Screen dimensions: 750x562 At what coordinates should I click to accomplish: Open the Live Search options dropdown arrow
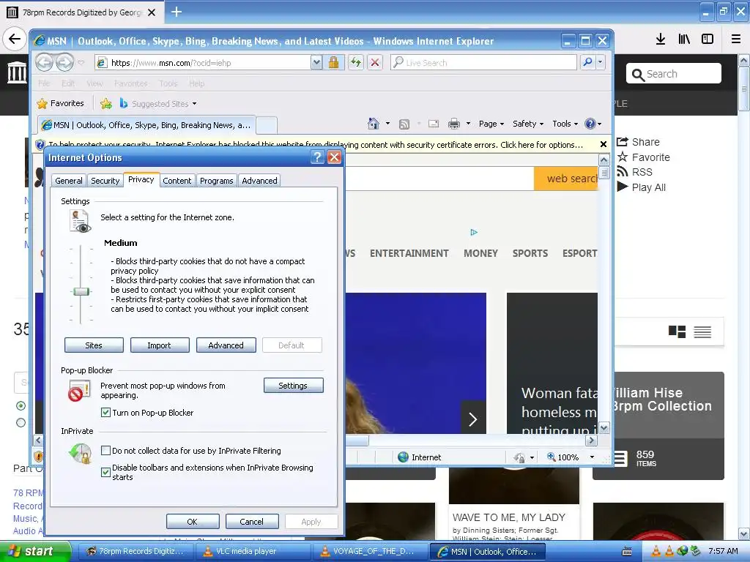tap(600, 63)
